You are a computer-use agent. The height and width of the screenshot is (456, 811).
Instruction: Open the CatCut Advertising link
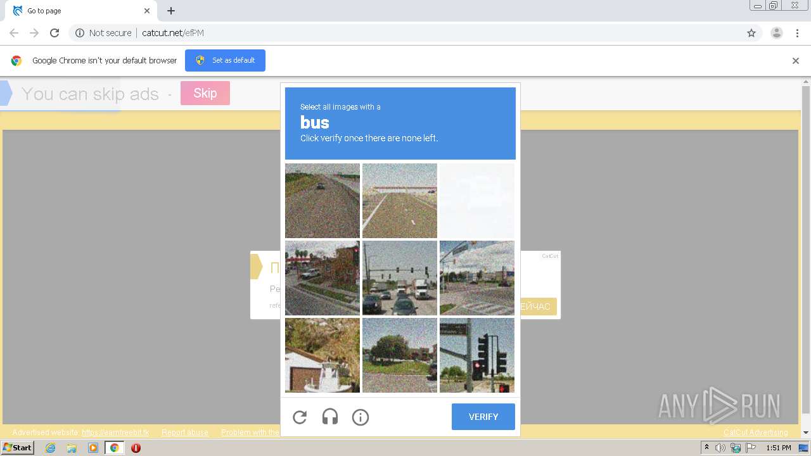pos(756,433)
